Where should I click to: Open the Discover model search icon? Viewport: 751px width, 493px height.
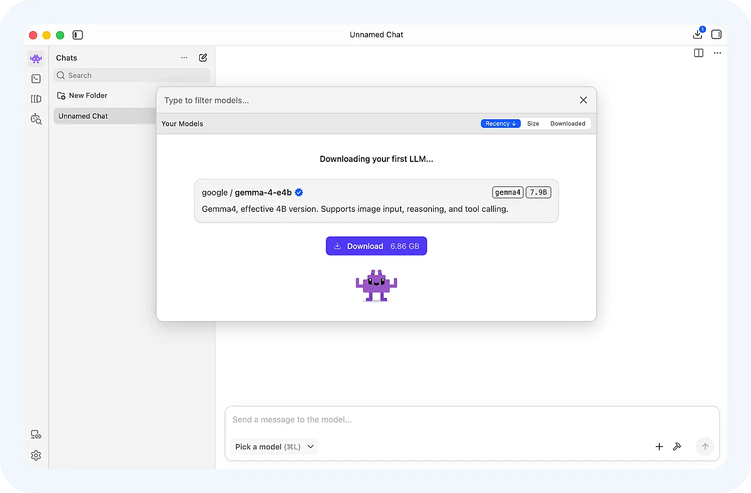[36, 119]
